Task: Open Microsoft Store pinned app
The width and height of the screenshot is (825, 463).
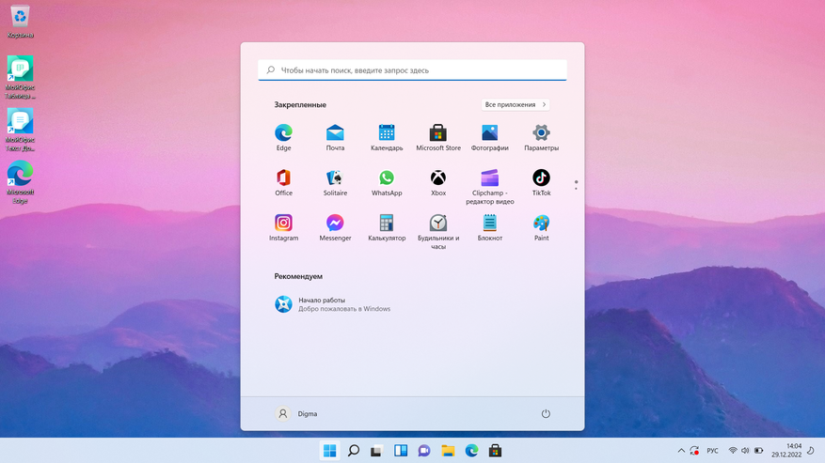Action: coord(437,138)
